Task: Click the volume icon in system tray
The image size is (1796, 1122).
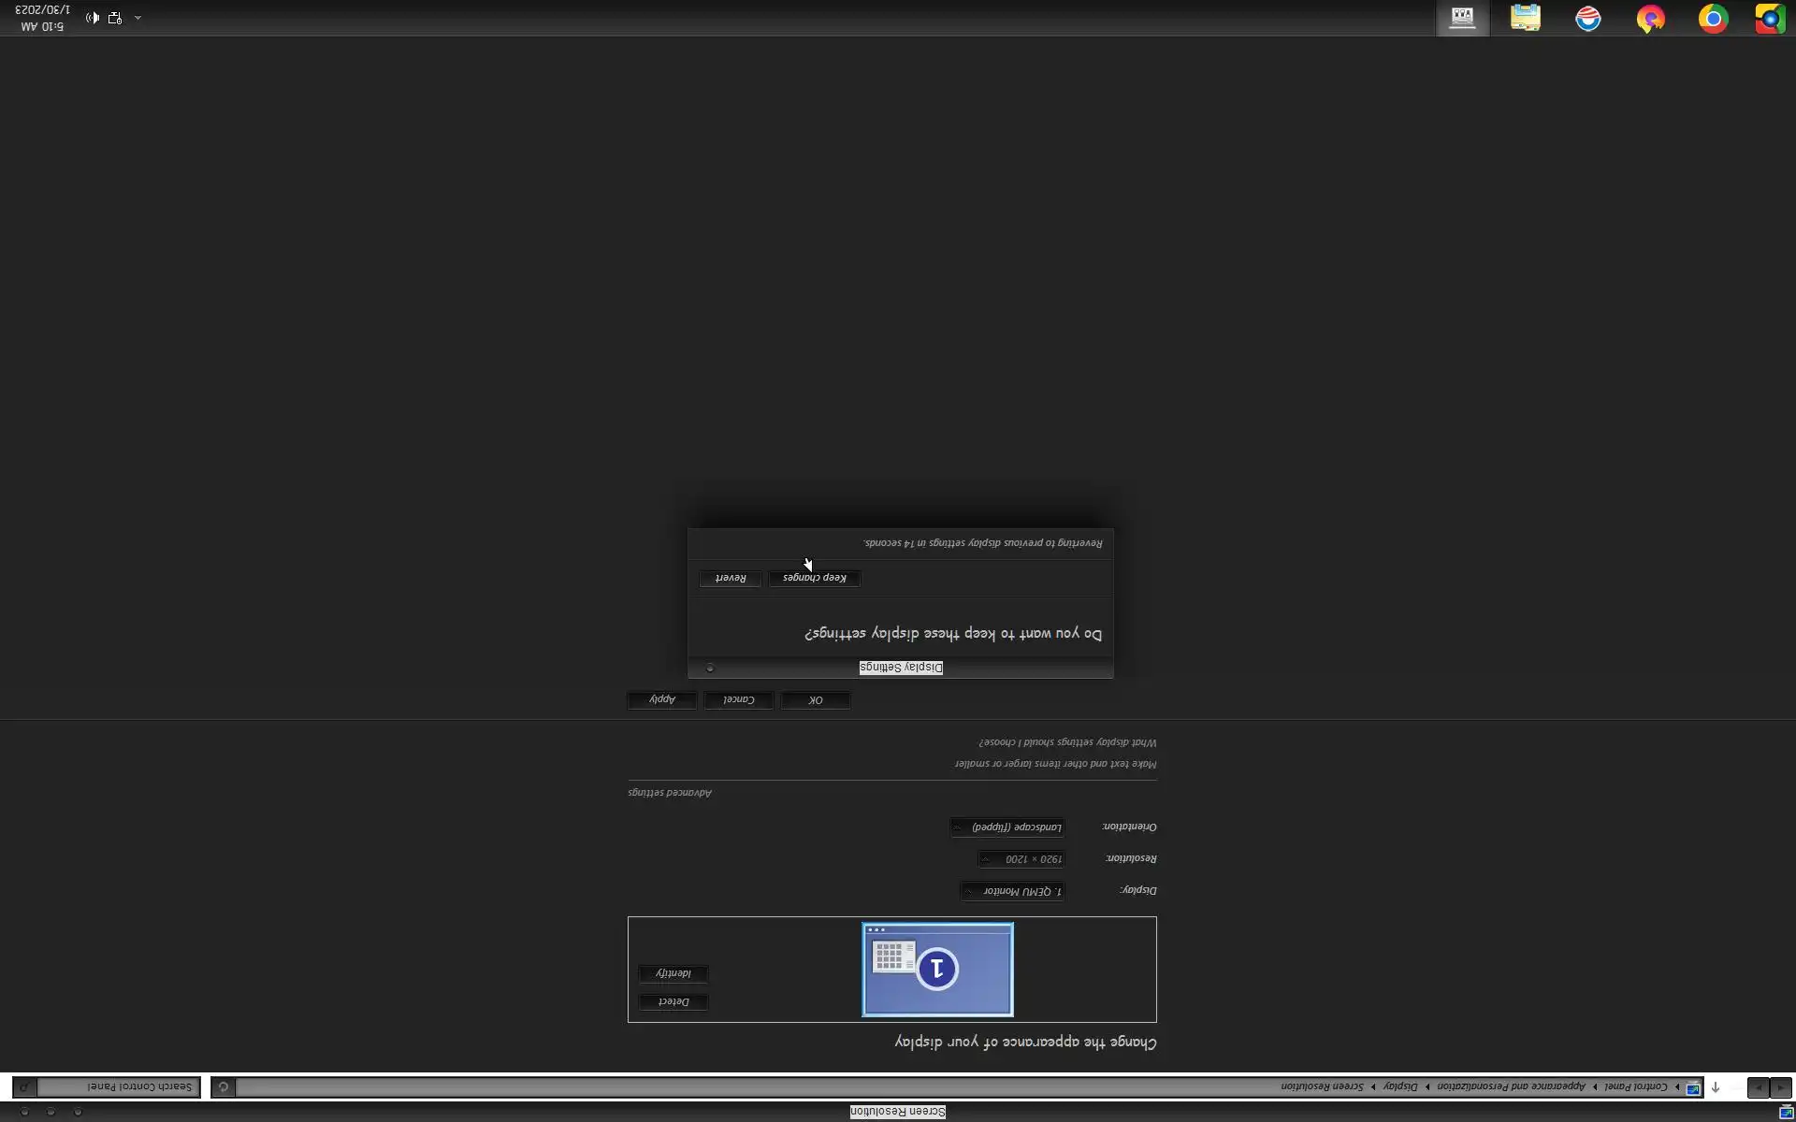Action: tap(93, 18)
